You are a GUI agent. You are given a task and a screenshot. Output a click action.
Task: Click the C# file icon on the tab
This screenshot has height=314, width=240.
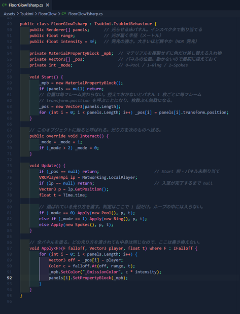pos(4,5)
